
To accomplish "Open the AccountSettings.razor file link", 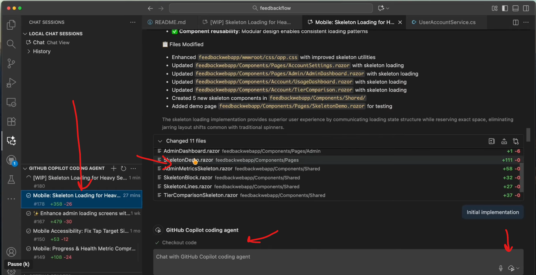I will (x=273, y=66).
